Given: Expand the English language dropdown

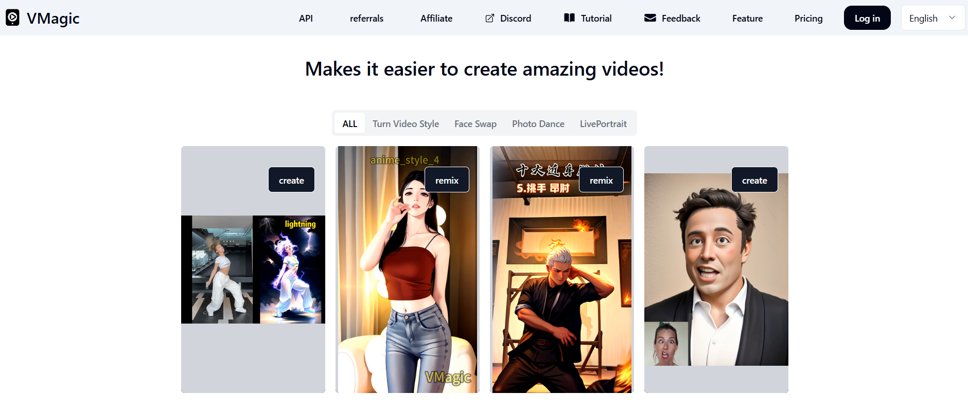Looking at the screenshot, I should point(932,18).
